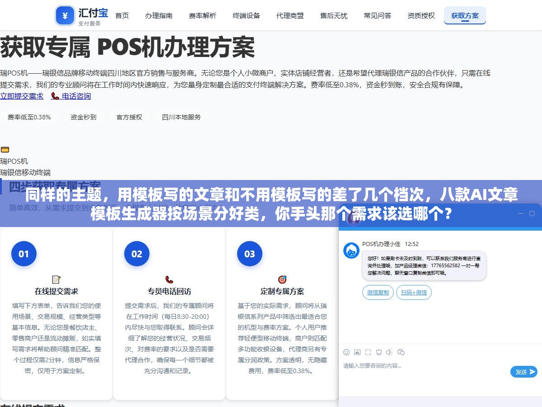Viewport: 542px width, 407px height.
Task: Click the 03 step circle
Action: click(250, 254)
